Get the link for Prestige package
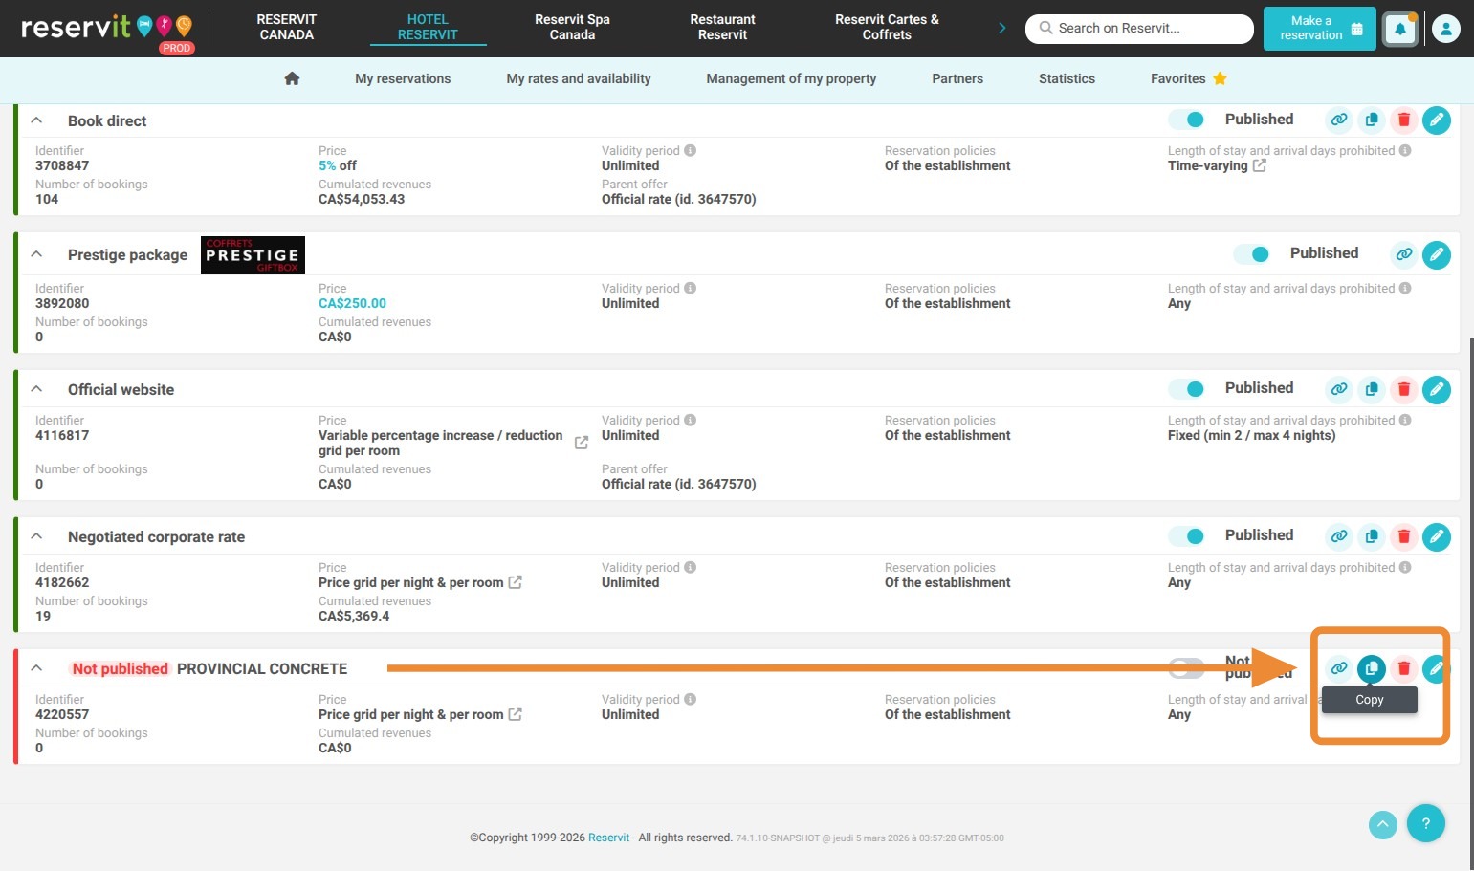This screenshot has width=1474, height=871. tap(1404, 254)
